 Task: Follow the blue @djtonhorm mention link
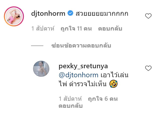pos(79,75)
